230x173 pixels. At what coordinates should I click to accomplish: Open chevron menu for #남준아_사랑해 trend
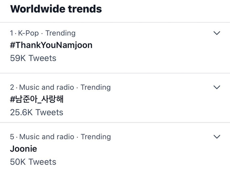point(217,87)
